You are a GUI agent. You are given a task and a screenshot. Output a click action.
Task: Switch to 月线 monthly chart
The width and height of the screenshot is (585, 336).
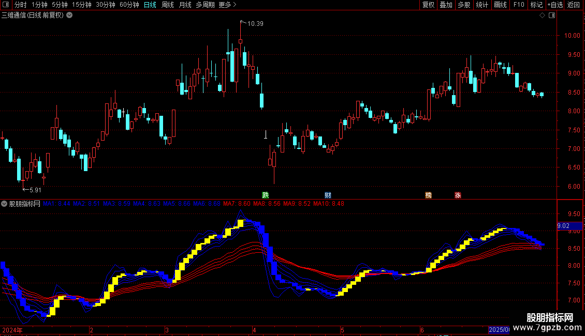pyautogui.click(x=185, y=5)
